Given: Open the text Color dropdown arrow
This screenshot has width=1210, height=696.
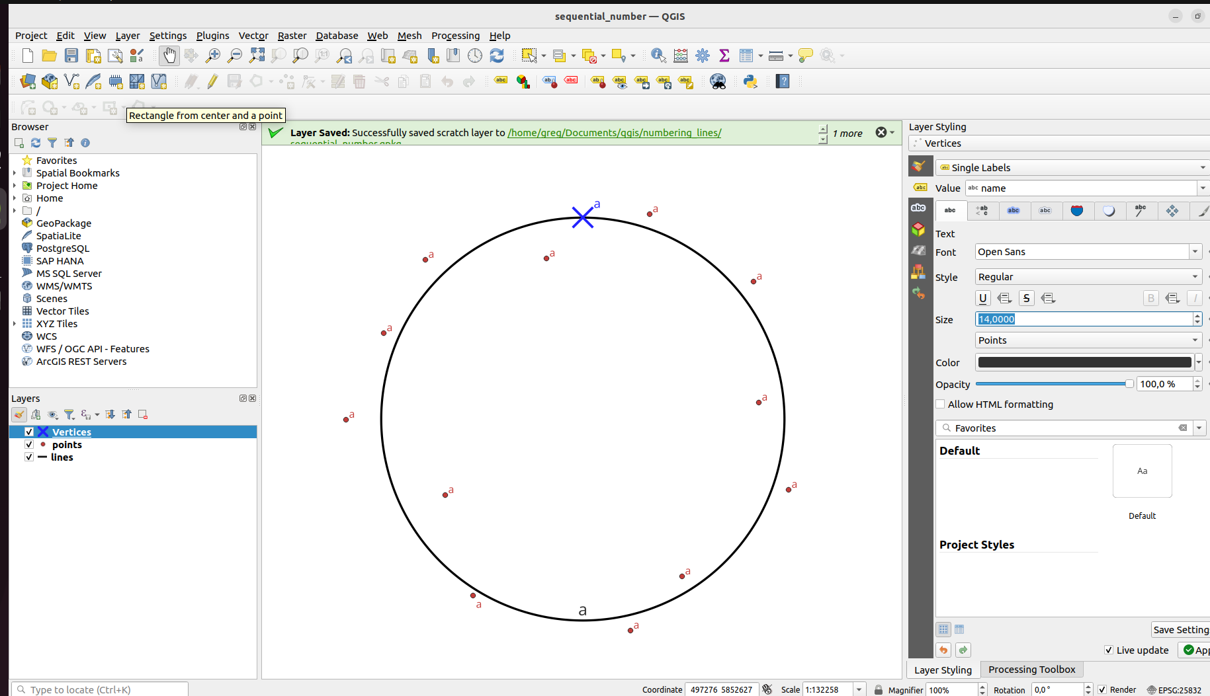Looking at the screenshot, I should pyautogui.click(x=1198, y=362).
